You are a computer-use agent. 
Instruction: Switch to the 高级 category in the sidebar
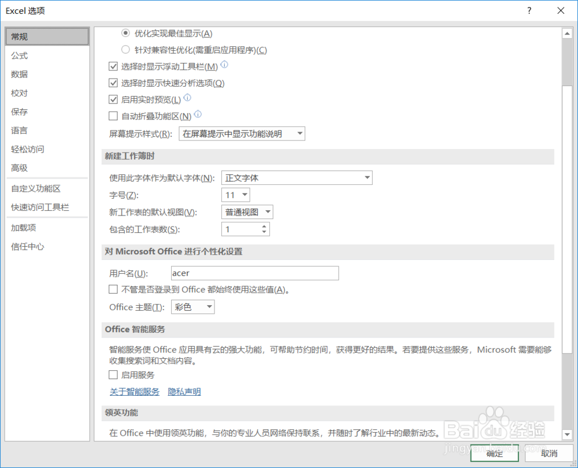pos(19,168)
